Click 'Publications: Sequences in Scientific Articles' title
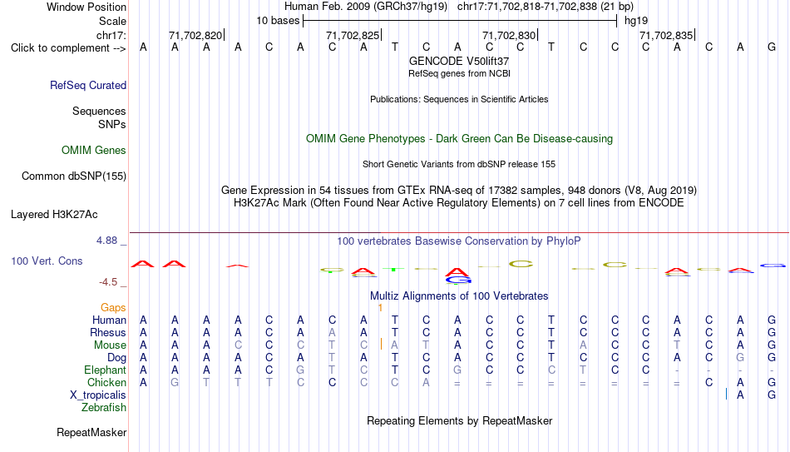The height and width of the screenshot is (452, 790). (x=459, y=99)
